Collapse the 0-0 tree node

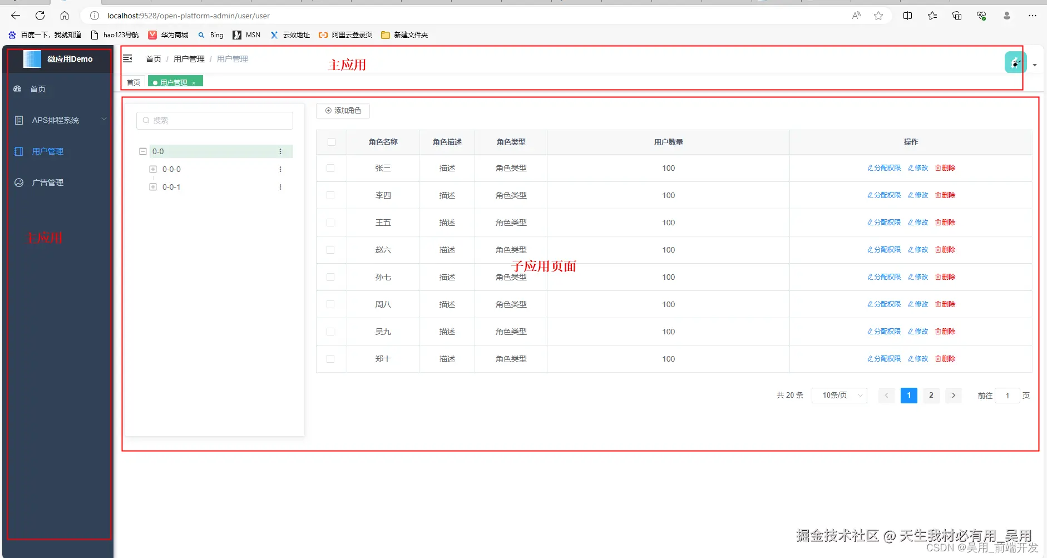(143, 151)
